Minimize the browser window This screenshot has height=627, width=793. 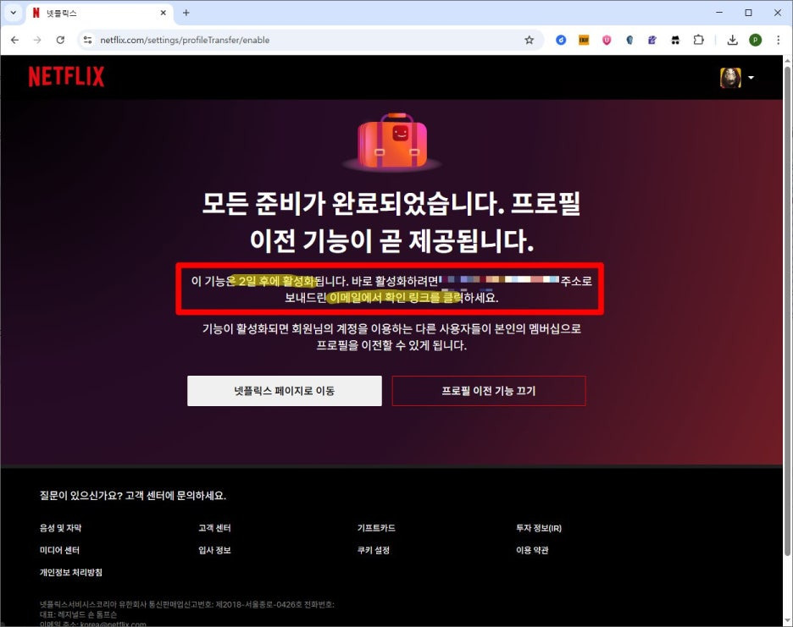[719, 13]
